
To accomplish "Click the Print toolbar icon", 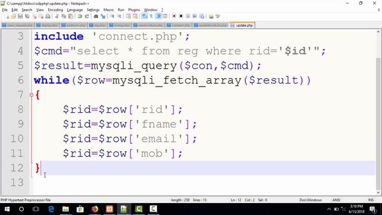I will click(48, 16).
